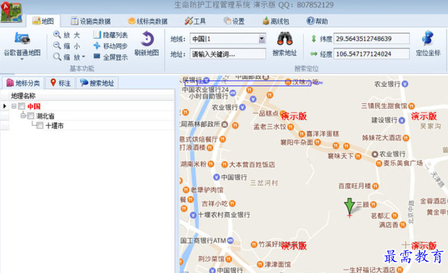Click the 缩小 zoom out tool

(67, 46)
